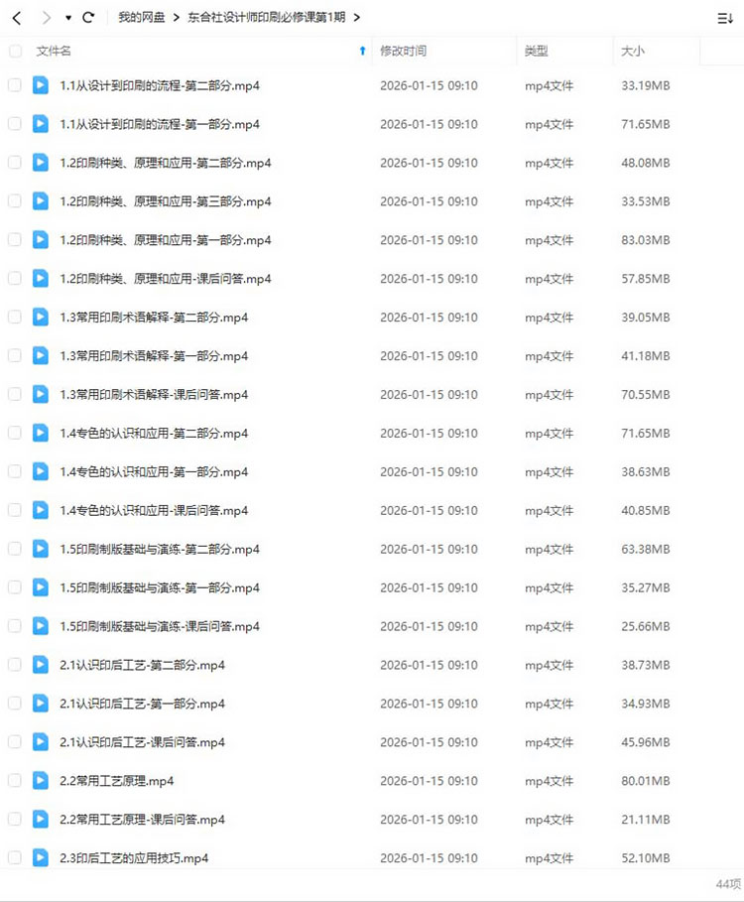Check the box for 1.1从设计到印刷的流程-第二部分.mp4
Screen dimensions: 744x902
[x=15, y=85]
